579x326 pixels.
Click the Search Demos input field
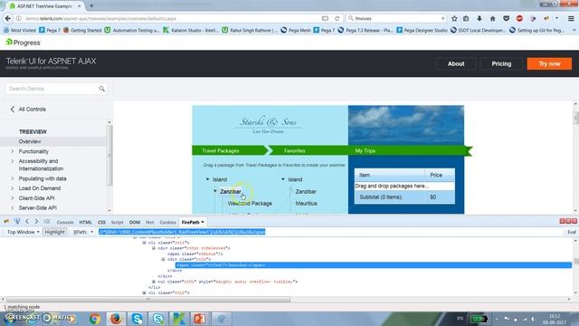(52, 89)
